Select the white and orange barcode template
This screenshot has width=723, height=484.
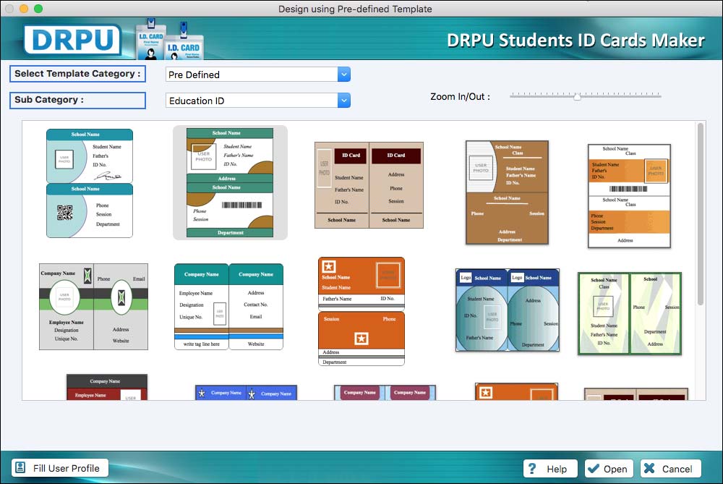pyautogui.click(x=630, y=196)
